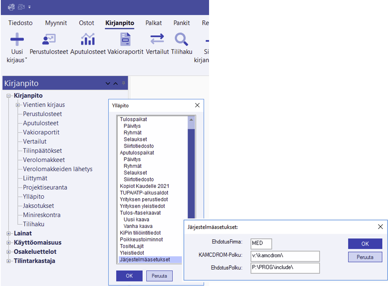Click the Vakioraportit document icon
This screenshot has width=388, height=286.
pos(125,40)
